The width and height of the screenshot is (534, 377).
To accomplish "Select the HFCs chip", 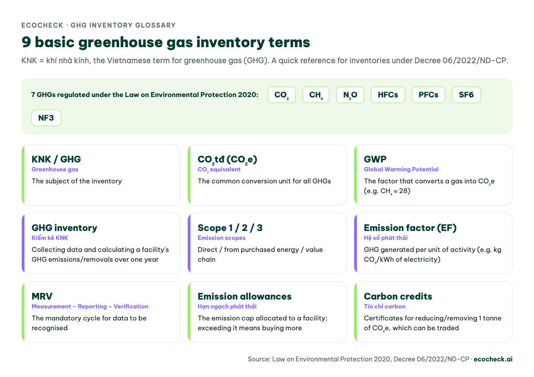I will [388, 95].
